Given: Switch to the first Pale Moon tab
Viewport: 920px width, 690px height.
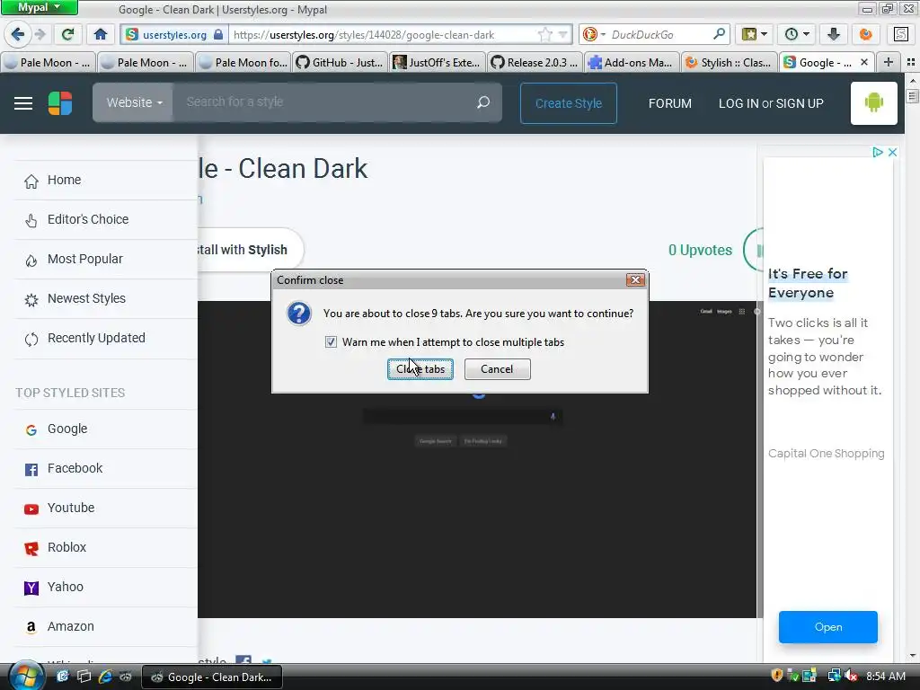Looking at the screenshot, I should 48,62.
